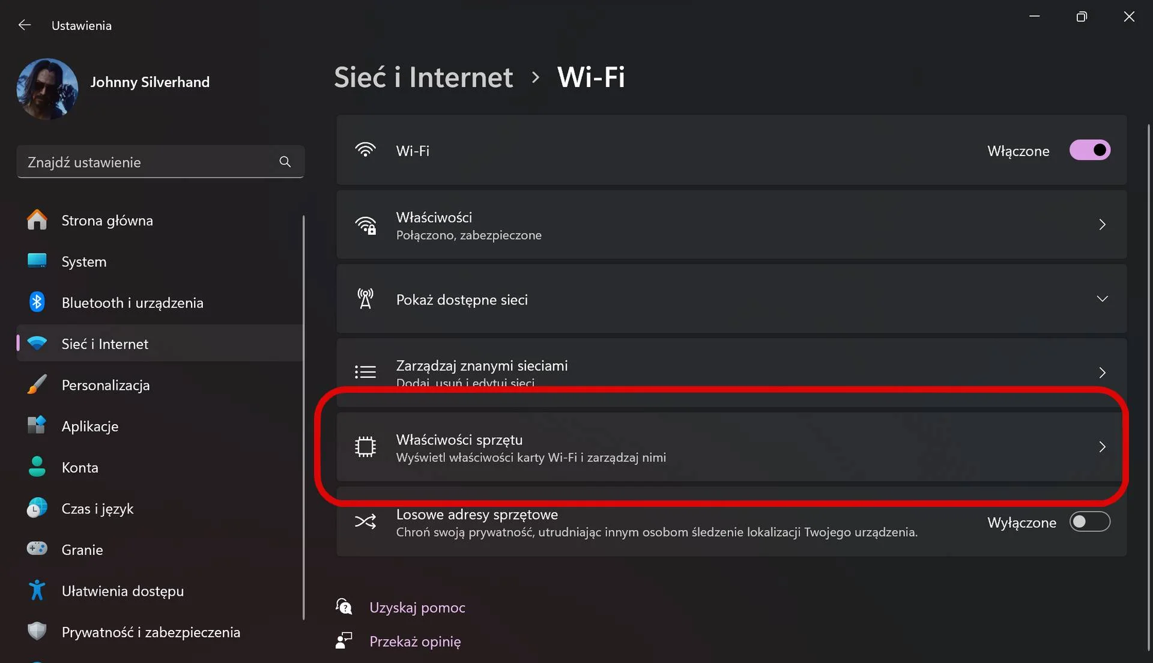Image resolution: width=1153 pixels, height=663 pixels.
Task: Open Zarządzaj znanymi sieciami with its right chevron
Action: tap(1103, 373)
